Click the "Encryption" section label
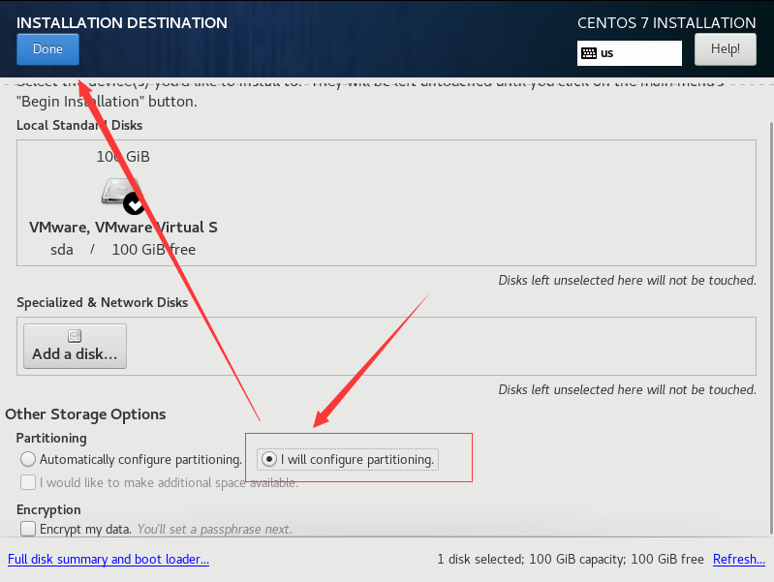The width and height of the screenshot is (774, 582). [48, 510]
